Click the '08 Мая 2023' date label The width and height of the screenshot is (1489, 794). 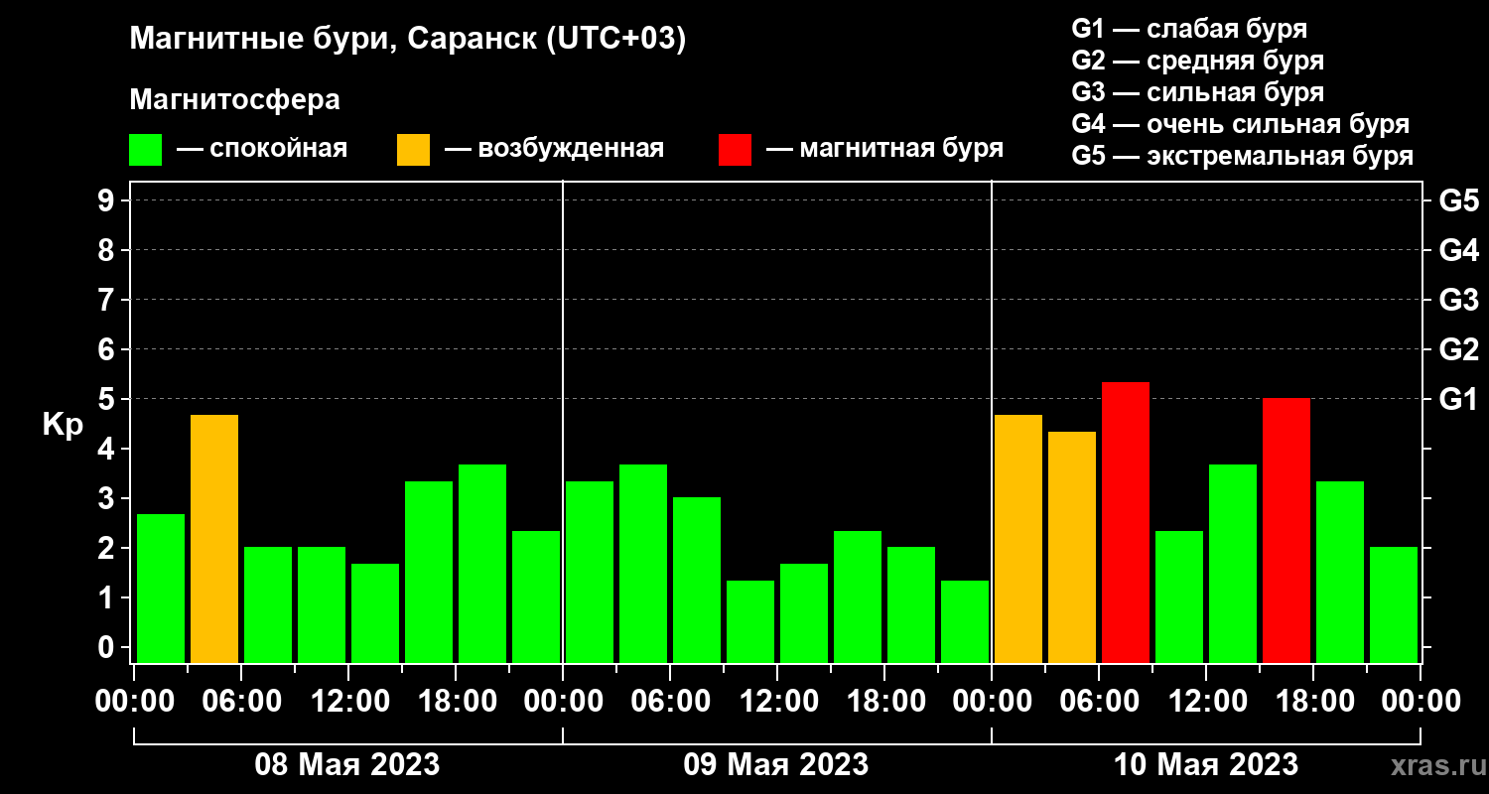pos(347,765)
